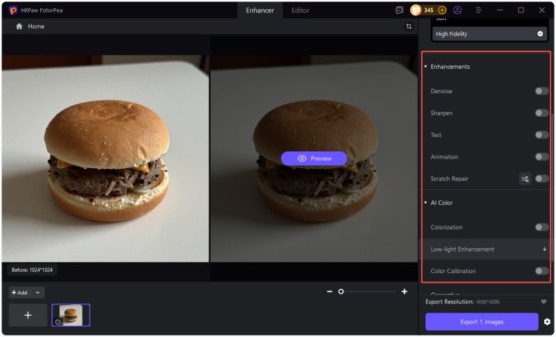556x337 pixels.
Task: Expand Export Resolution options chevron
Action: tap(543, 302)
